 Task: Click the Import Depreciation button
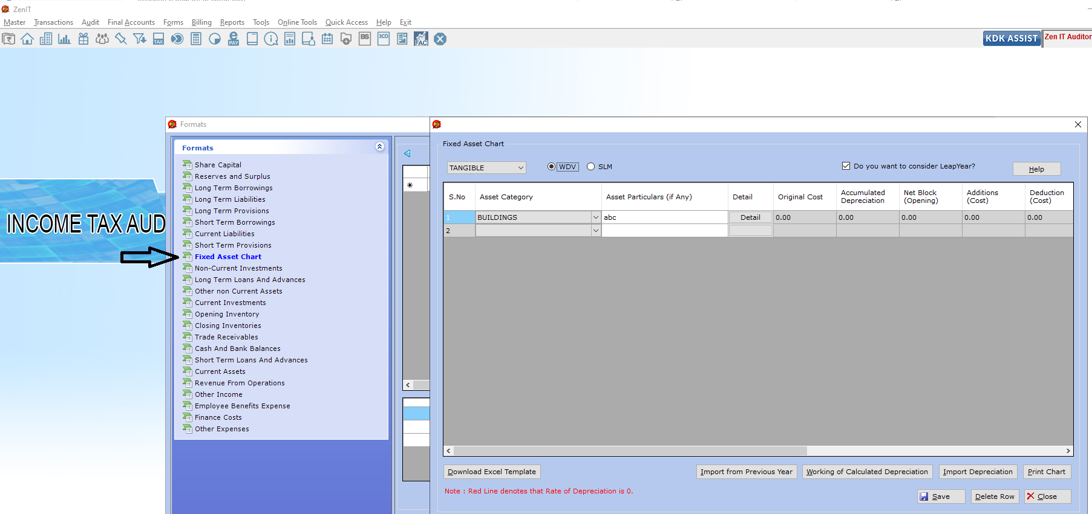978,472
